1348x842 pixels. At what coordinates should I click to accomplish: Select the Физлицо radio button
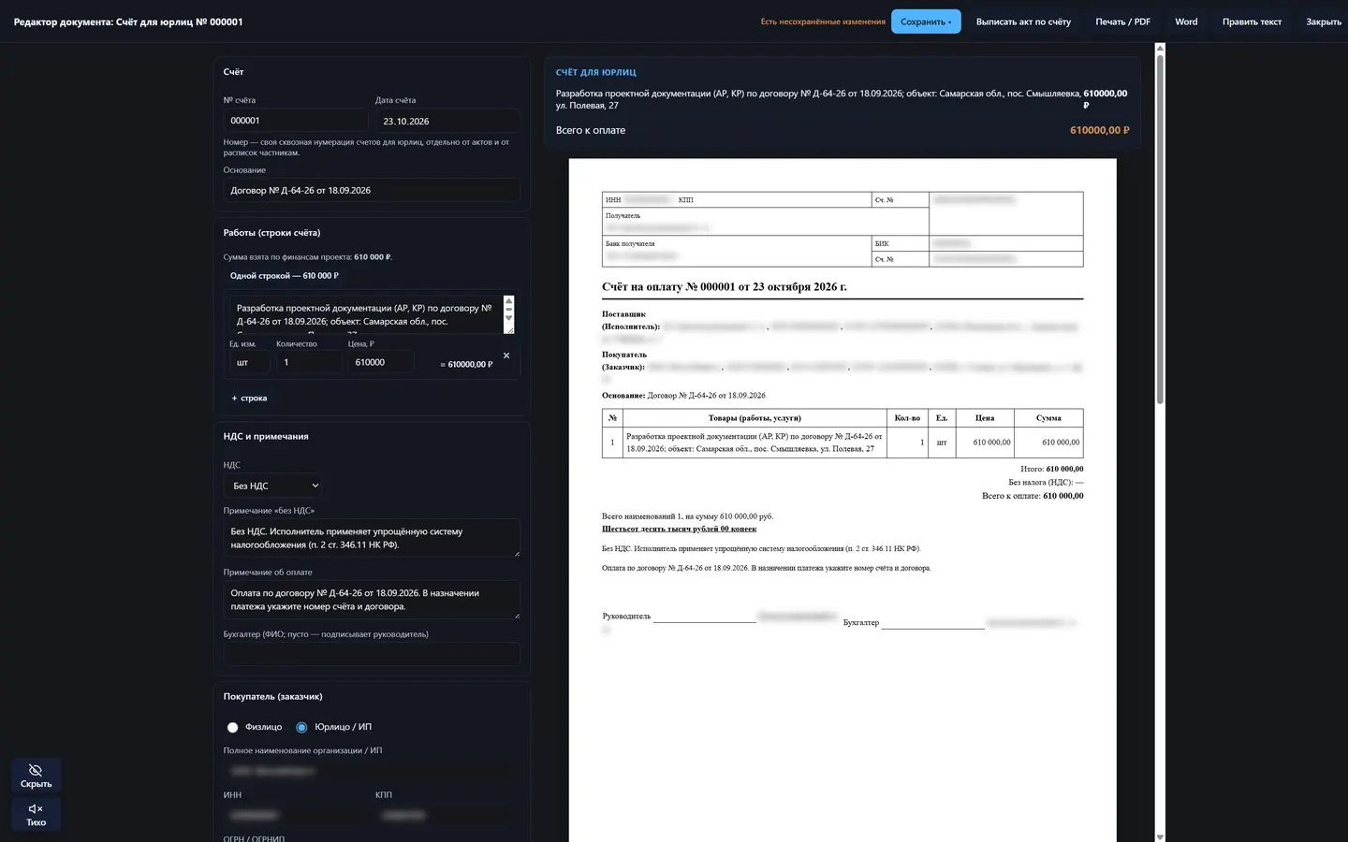233,727
